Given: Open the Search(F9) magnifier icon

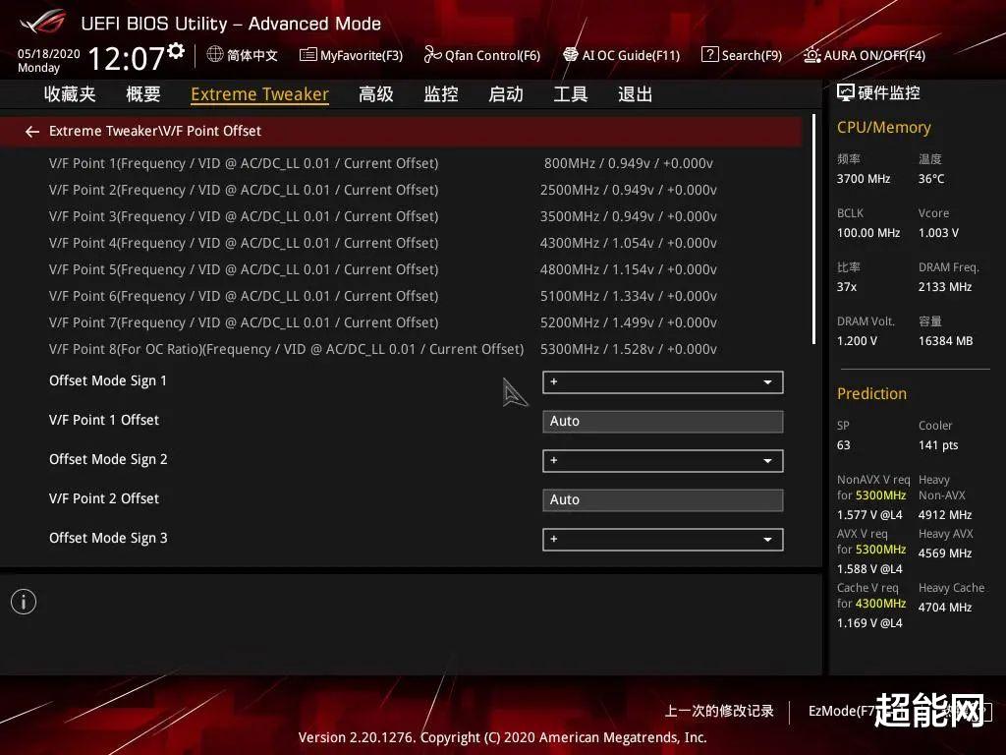Looking at the screenshot, I should 707,56.
